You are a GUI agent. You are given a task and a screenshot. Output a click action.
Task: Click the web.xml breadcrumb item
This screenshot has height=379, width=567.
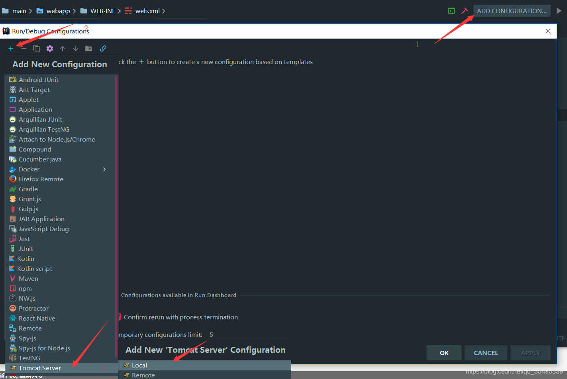[142, 11]
